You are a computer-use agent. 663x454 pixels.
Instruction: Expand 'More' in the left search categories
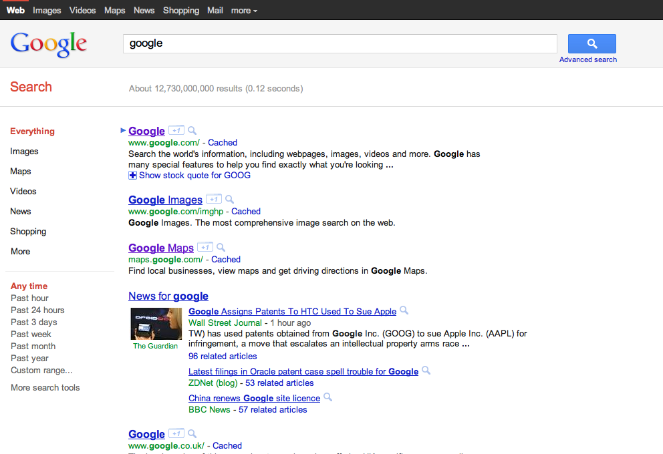[x=20, y=251]
